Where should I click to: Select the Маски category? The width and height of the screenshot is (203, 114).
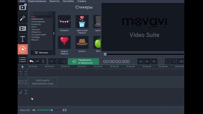[x=35, y=40]
